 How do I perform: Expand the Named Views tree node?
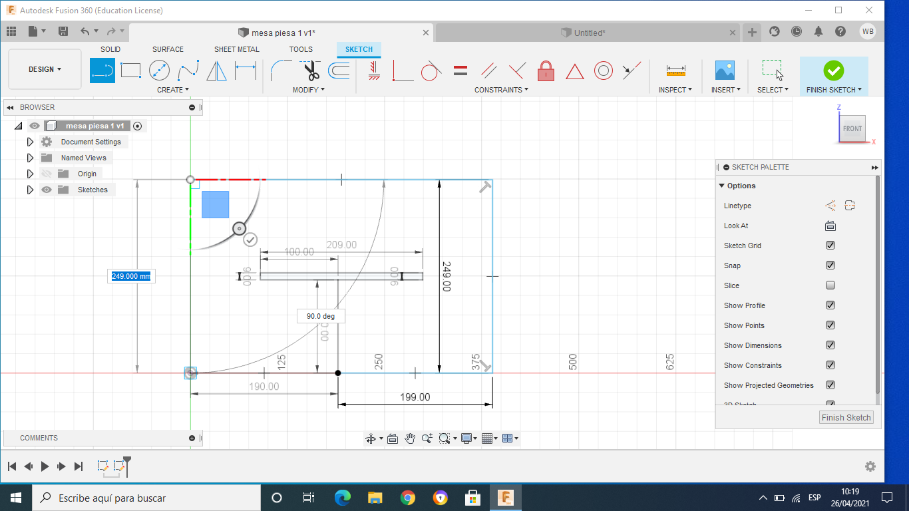[x=30, y=158]
